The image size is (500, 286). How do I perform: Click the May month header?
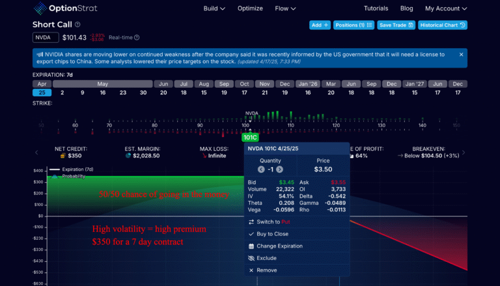(x=103, y=84)
